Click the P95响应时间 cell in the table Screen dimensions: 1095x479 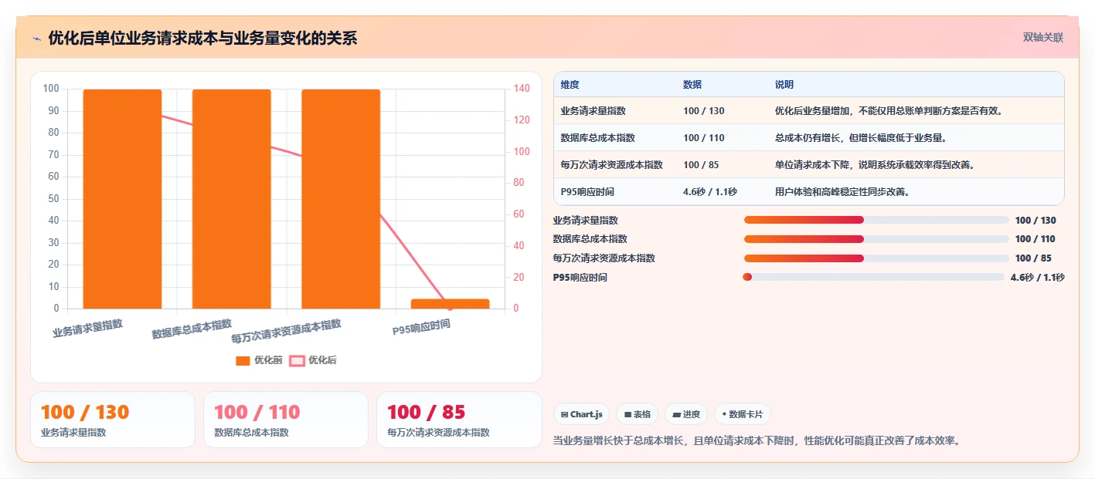tap(587, 192)
